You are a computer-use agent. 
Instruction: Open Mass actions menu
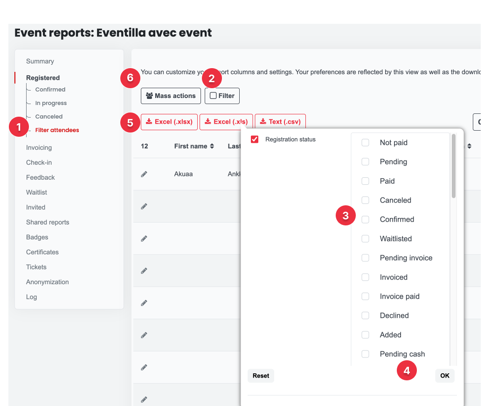[171, 96]
